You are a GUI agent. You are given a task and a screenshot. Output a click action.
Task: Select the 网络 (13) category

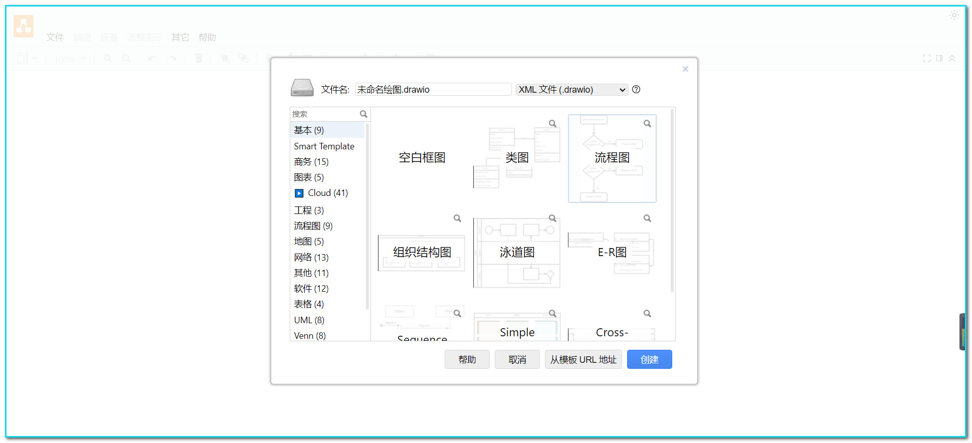click(327, 258)
